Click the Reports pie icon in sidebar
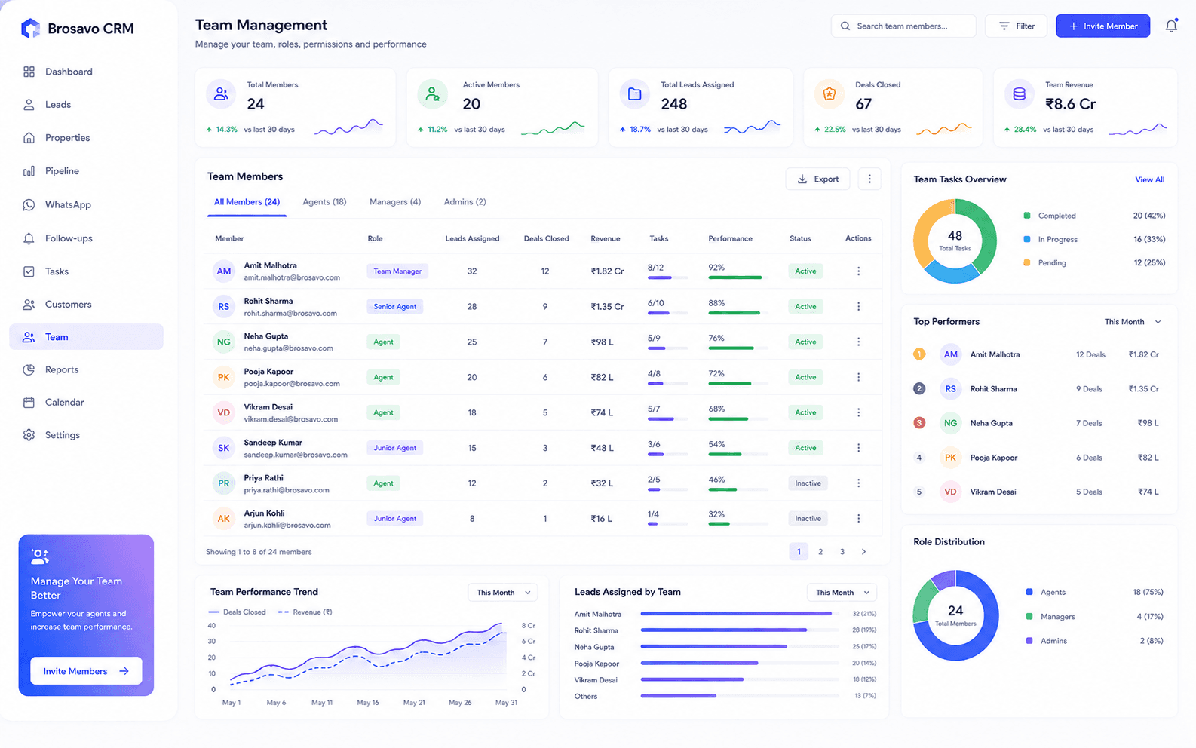Viewport: 1196px width, 748px height. [29, 369]
